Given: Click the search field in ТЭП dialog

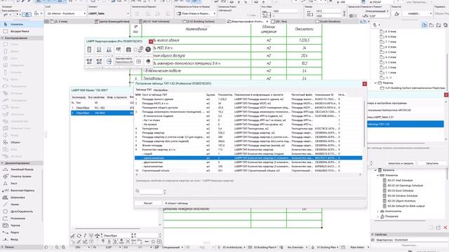Looking at the screenshot, I should pos(152,191).
